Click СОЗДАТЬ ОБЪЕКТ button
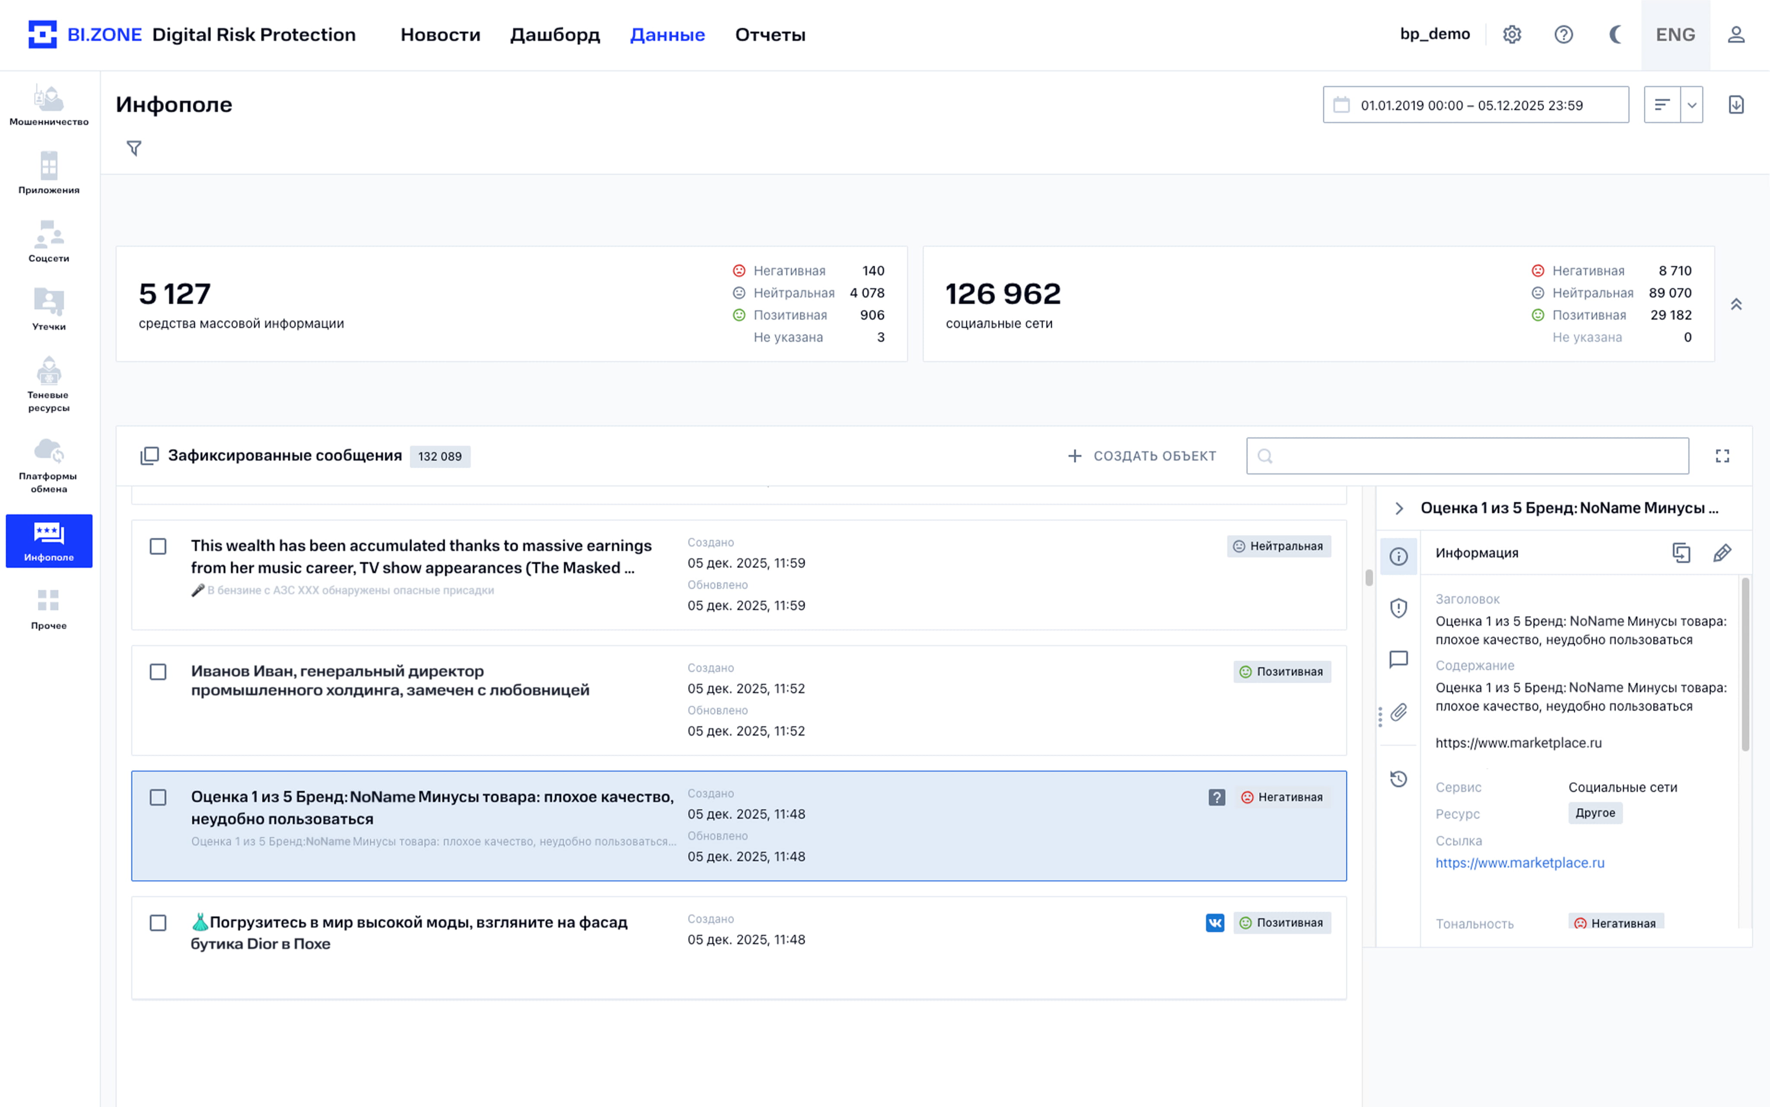This screenshot has height=1107, width=1770. 1141,456
